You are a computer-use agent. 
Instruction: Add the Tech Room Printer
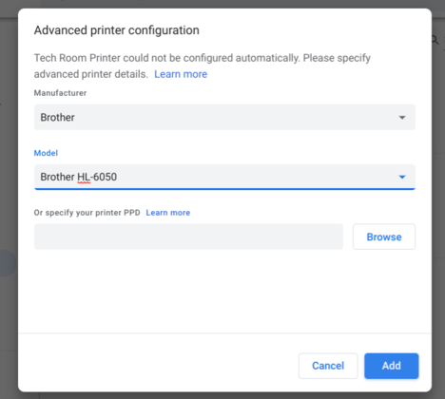(x=392, y=366)
